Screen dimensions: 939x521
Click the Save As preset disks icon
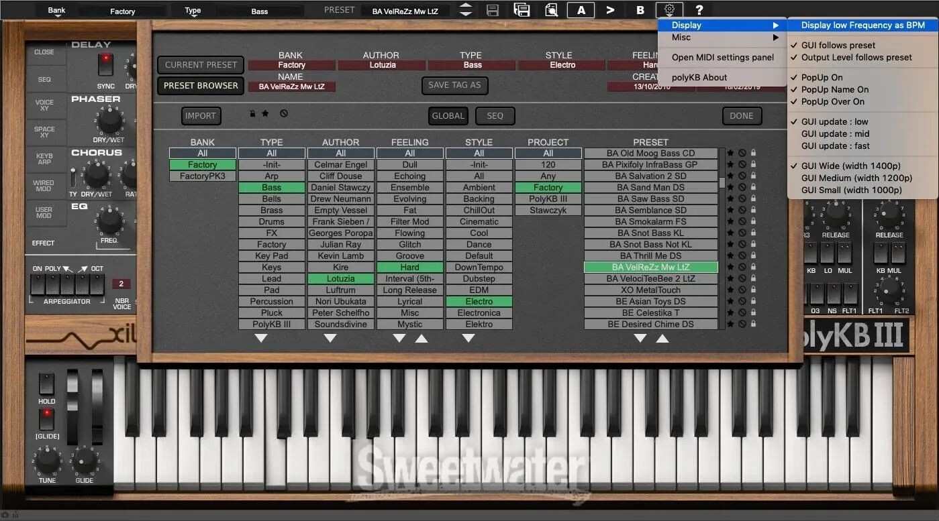click(522, 10)
